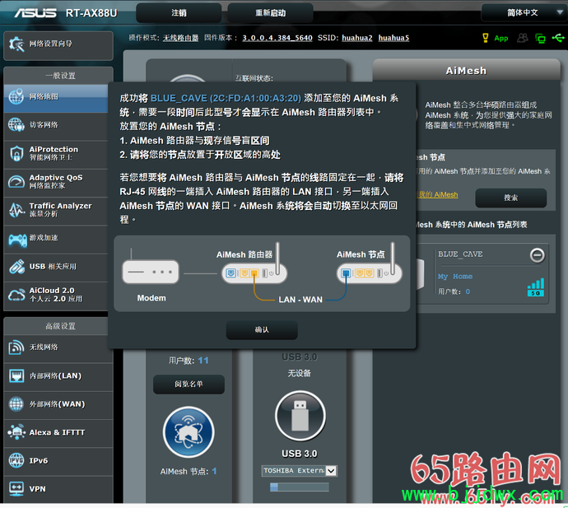
Task: Click the 网络设置向导 wizard icon
Action: [x=16, y=44]
